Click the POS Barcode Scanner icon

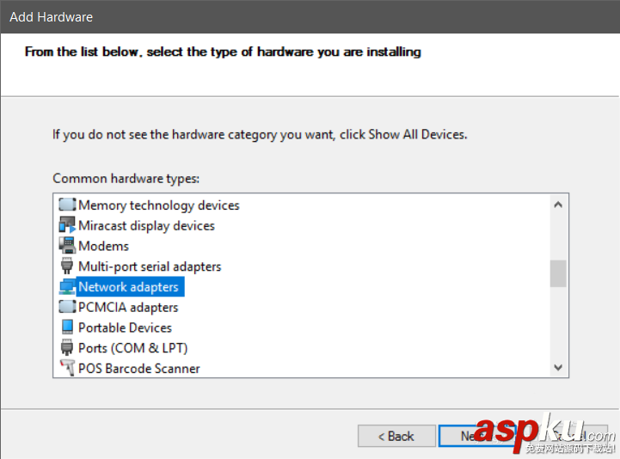point(67,368)
